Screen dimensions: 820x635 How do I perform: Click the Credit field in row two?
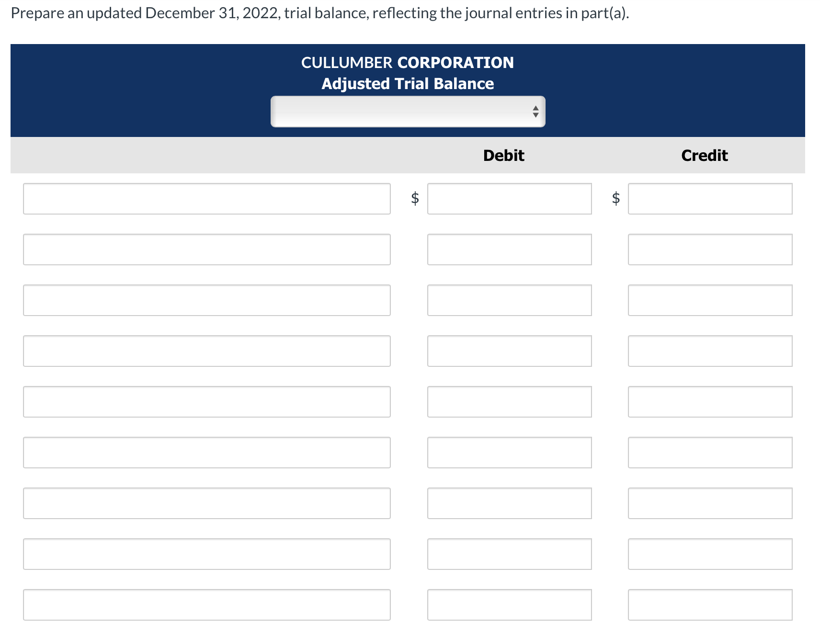click(x=711, y=249)
